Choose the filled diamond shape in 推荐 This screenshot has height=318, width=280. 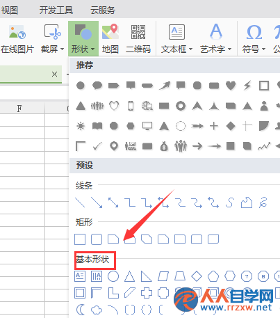pyautogui.click(x=231, y=126)
